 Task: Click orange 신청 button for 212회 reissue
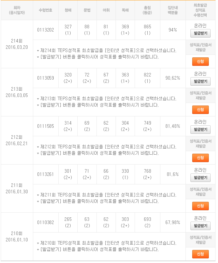pos(200,158)
